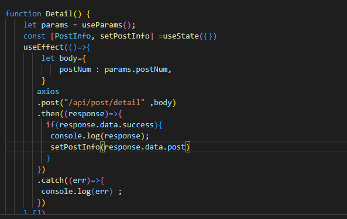Click 'response.data.post' argument
Viewport: 347px width, 219px height.
point(145,147)
